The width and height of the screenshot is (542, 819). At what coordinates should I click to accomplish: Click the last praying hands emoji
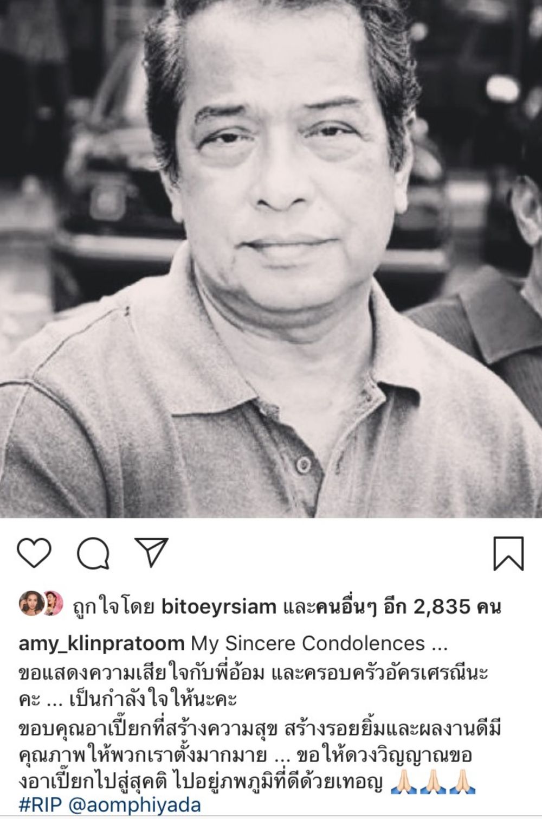[463, 782]
